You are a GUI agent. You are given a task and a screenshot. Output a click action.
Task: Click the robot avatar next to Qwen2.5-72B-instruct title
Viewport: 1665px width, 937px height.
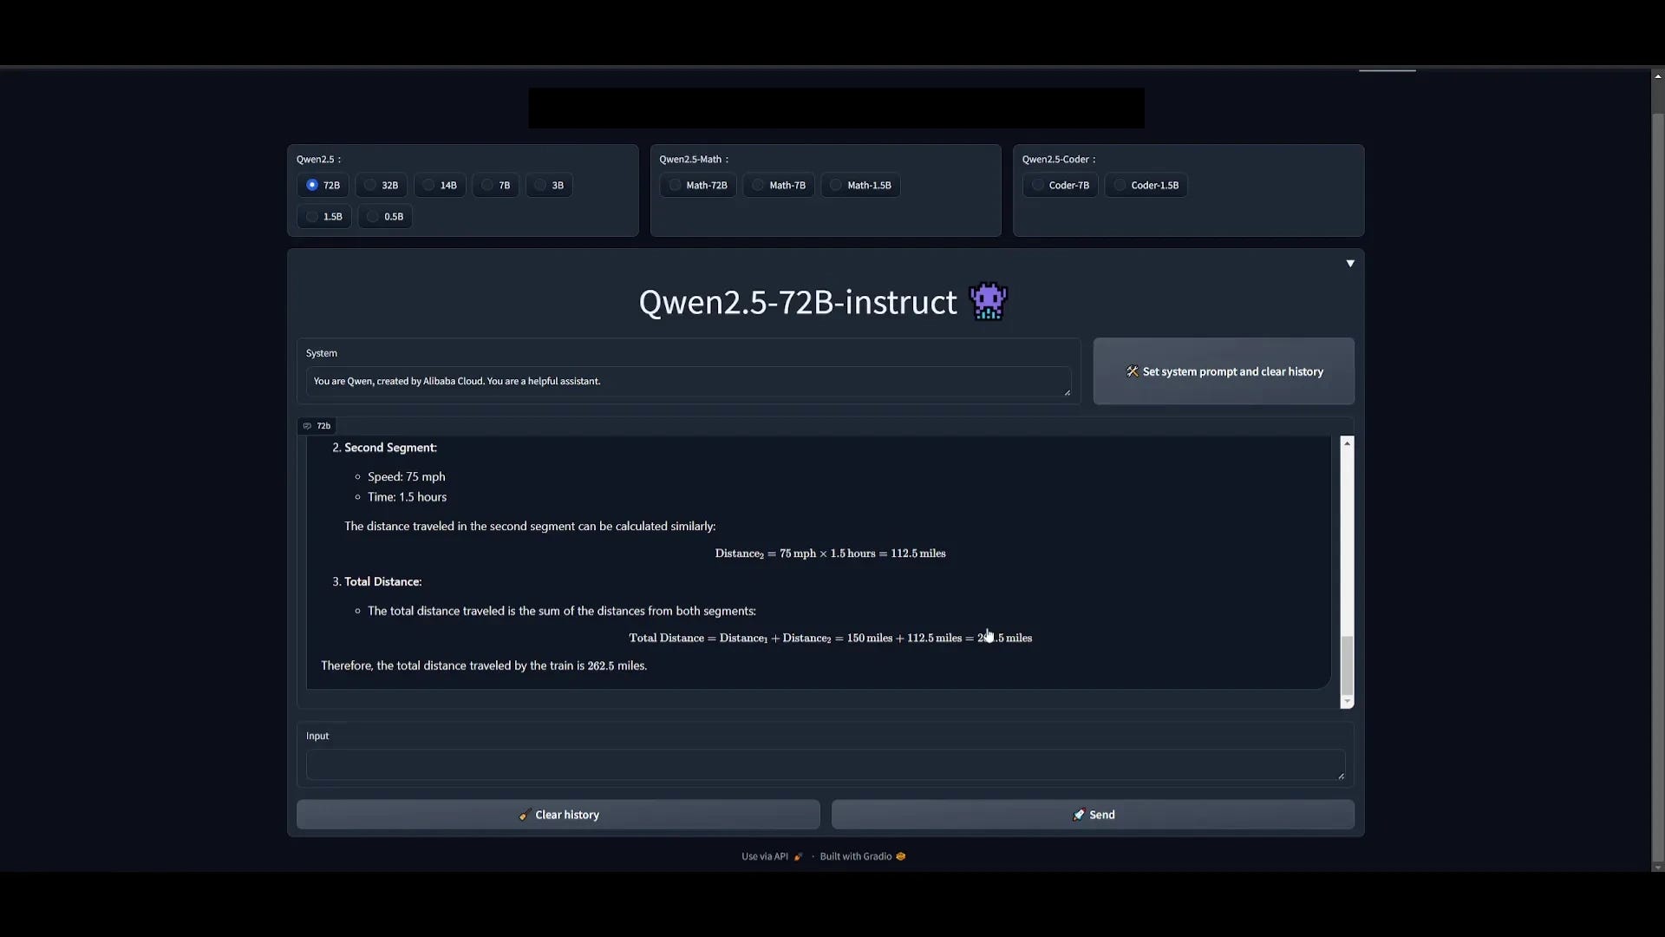[988, 301]
